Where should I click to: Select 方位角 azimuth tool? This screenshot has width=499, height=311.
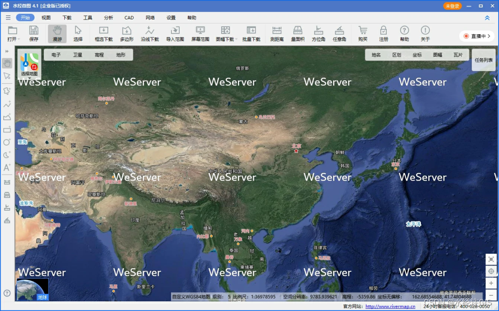tap(318, 34)
